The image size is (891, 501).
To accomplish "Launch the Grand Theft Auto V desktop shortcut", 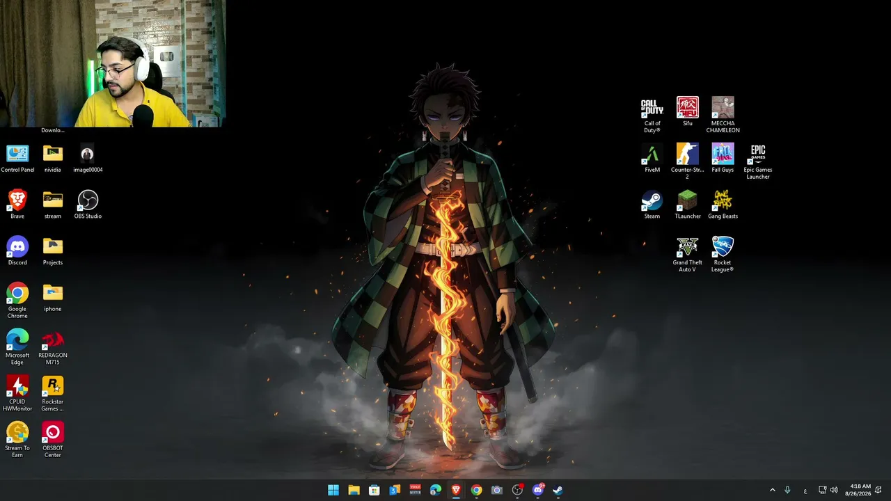I will (x=688, y=255).
